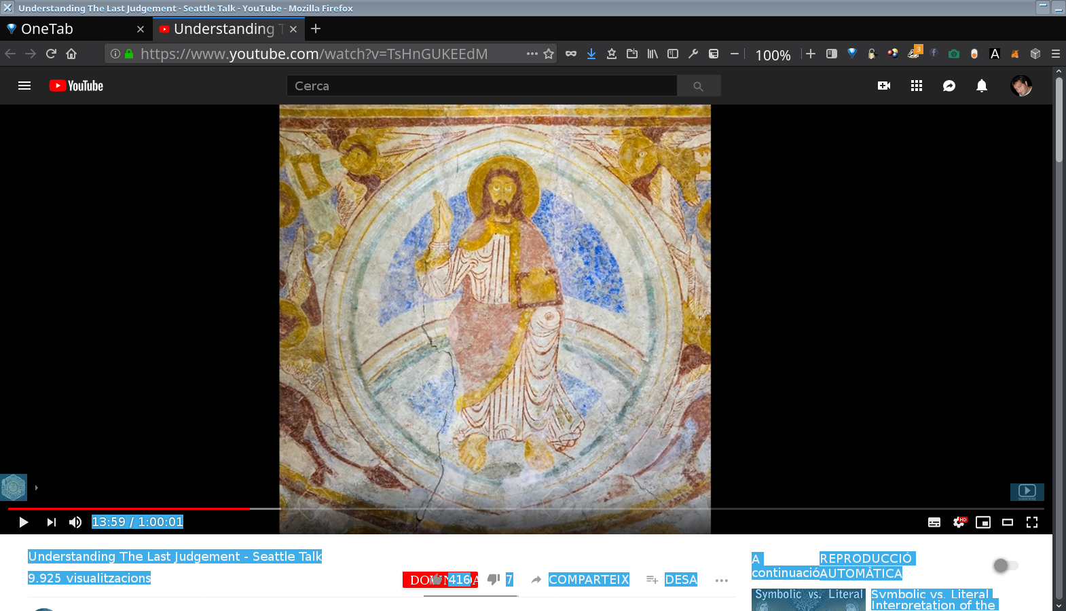Click the channel watermark subscribe overlay
This screenshot has height=611, width=1066.
coord(1027,492)
